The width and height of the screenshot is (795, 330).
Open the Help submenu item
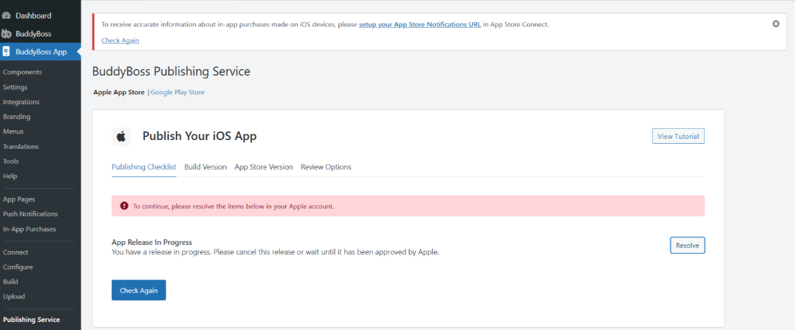click(11, 176)
